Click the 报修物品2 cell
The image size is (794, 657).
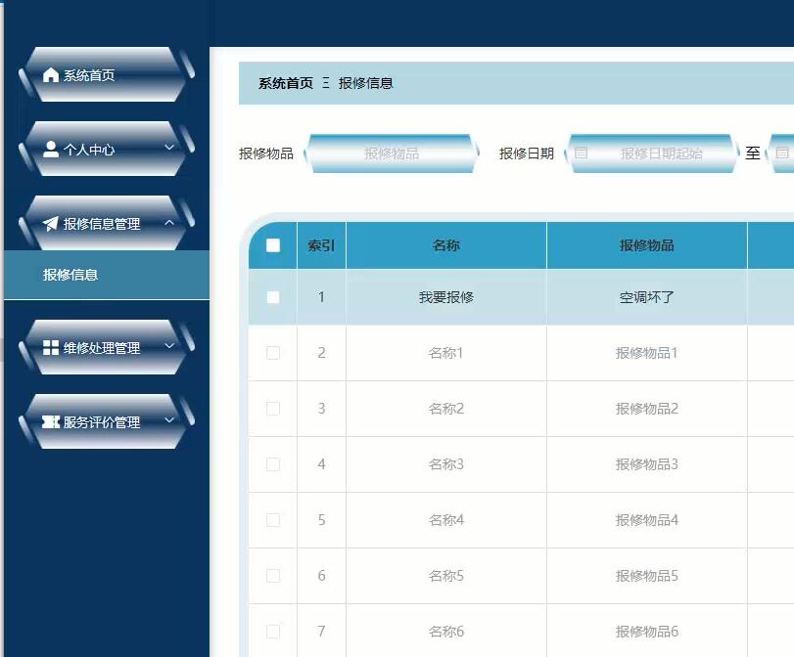(x=646, y=408)
